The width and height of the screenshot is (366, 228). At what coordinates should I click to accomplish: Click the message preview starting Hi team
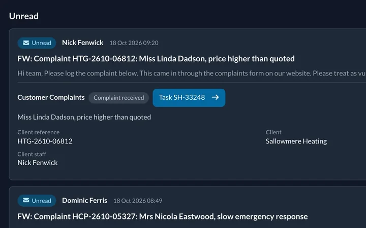tap(192, 73)
